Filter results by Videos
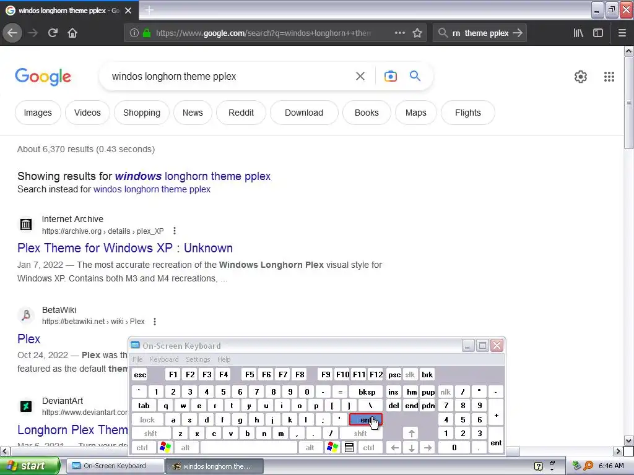The width and height of the screenshot is (634, 475). coord(87,113)
